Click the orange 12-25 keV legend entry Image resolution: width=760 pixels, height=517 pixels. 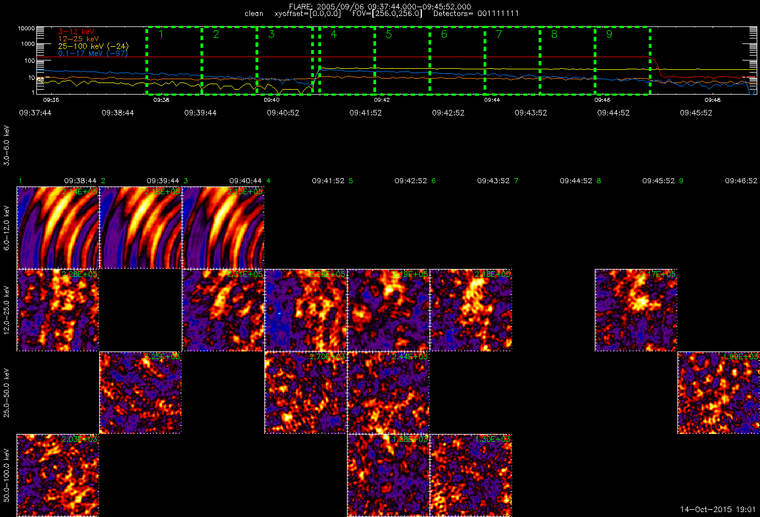[78, 39]
